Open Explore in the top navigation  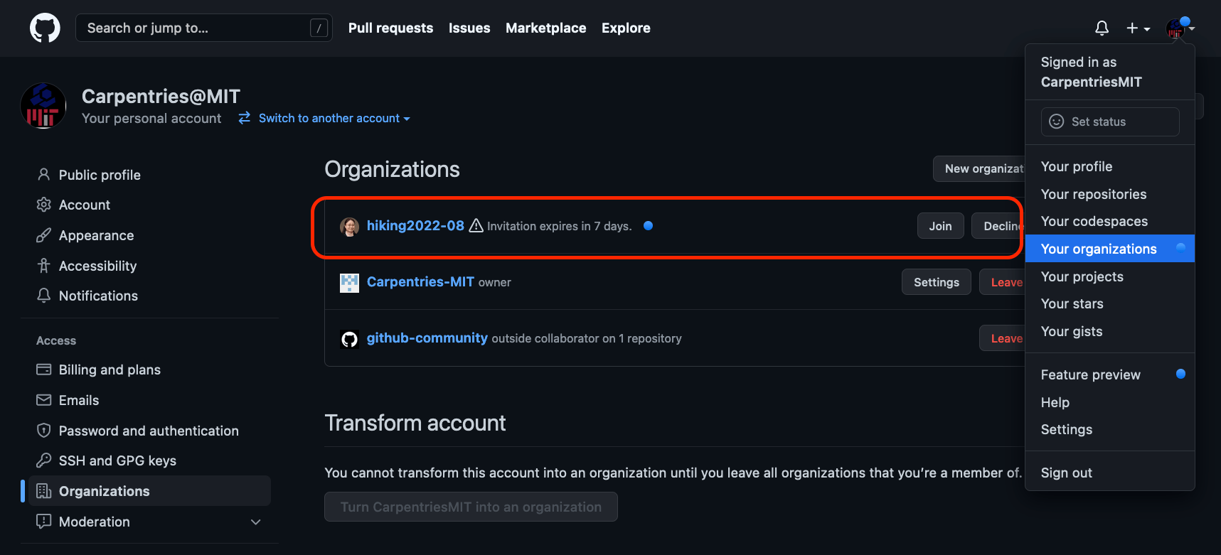pyautogui.click(x=626, y=28)
